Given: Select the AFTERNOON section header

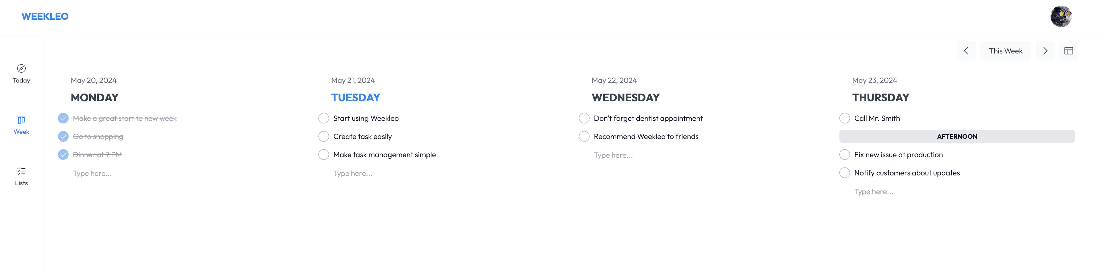Looking at the screenshot, I should point(957,137).
